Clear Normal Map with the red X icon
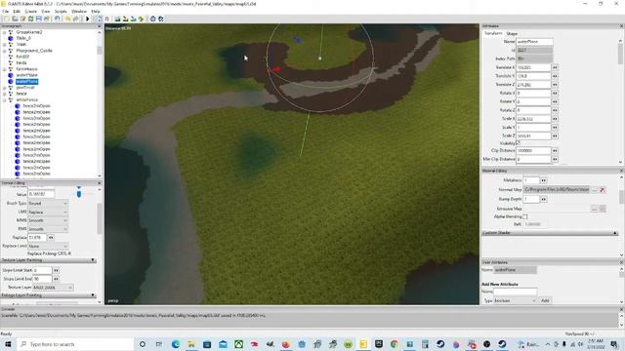The width and height of the screenshot is (625, 351). click(x=603, y=190)
